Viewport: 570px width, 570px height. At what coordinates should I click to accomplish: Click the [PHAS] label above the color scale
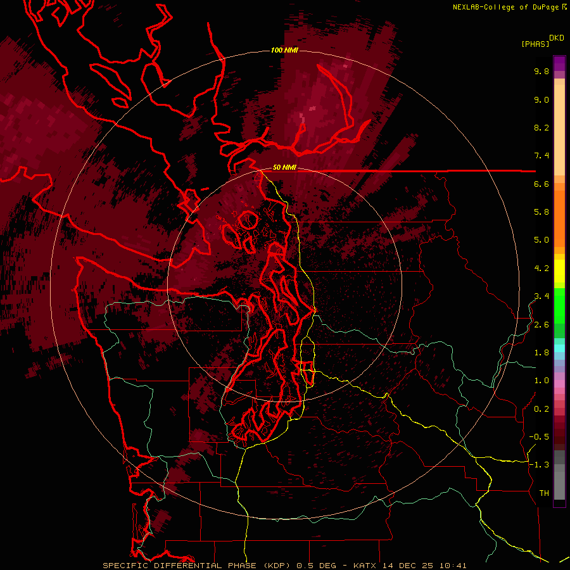(x=535, y=44)
